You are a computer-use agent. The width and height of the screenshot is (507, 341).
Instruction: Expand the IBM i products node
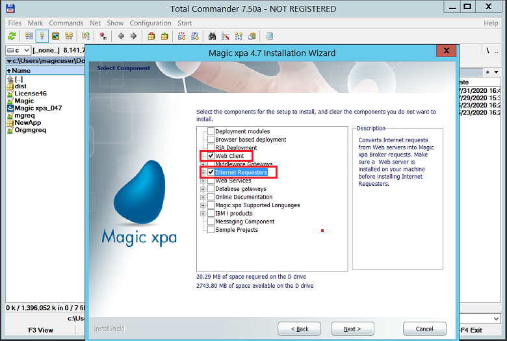point(203,214)
